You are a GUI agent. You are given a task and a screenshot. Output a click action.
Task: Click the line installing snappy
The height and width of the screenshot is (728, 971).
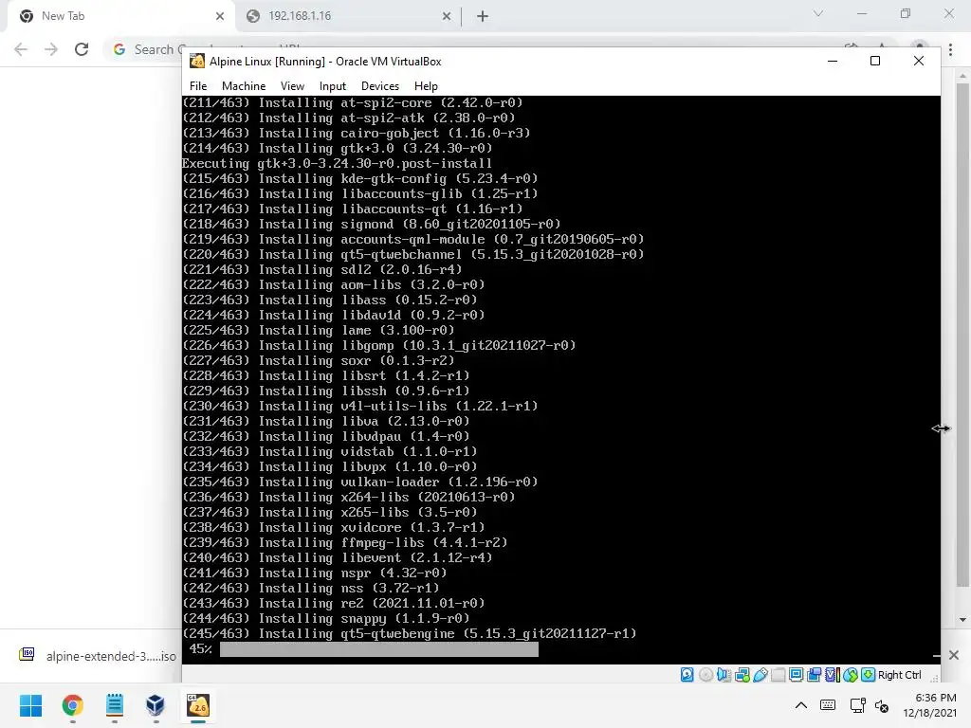tap(326, 618)
